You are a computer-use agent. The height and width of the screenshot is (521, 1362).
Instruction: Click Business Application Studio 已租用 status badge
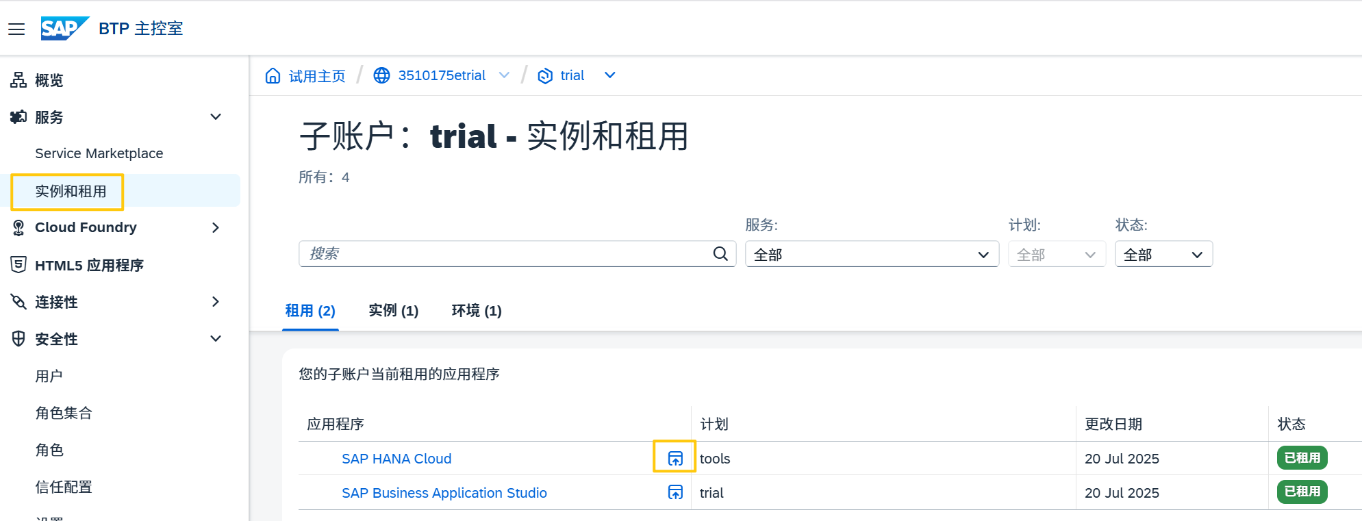click(x=1302, y=492)
